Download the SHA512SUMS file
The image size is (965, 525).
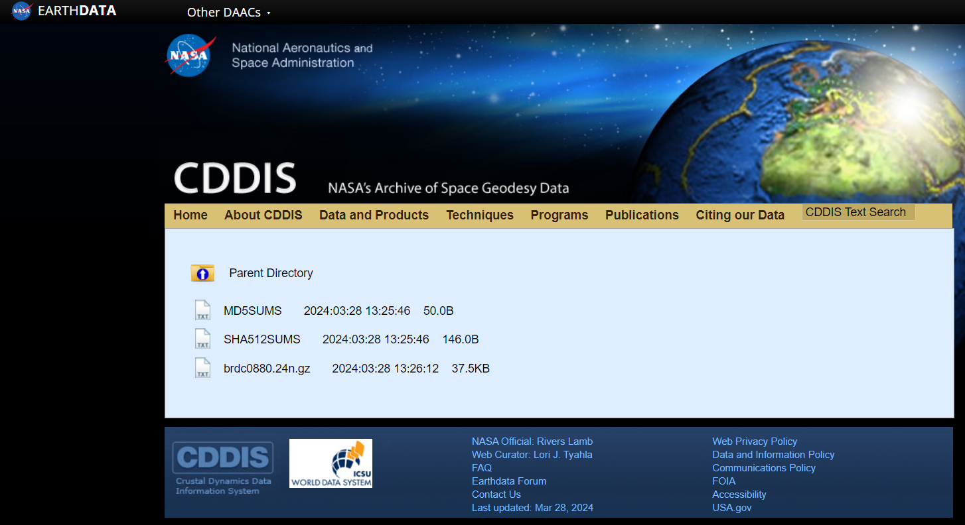point(262,339)
